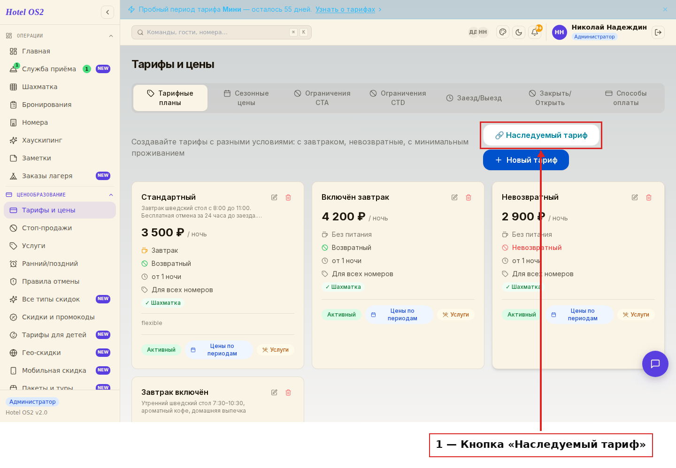676x468 pixels.
Task: Edit the Стандартный tariff with pencil icon
Action: click(x=274, y=197)
